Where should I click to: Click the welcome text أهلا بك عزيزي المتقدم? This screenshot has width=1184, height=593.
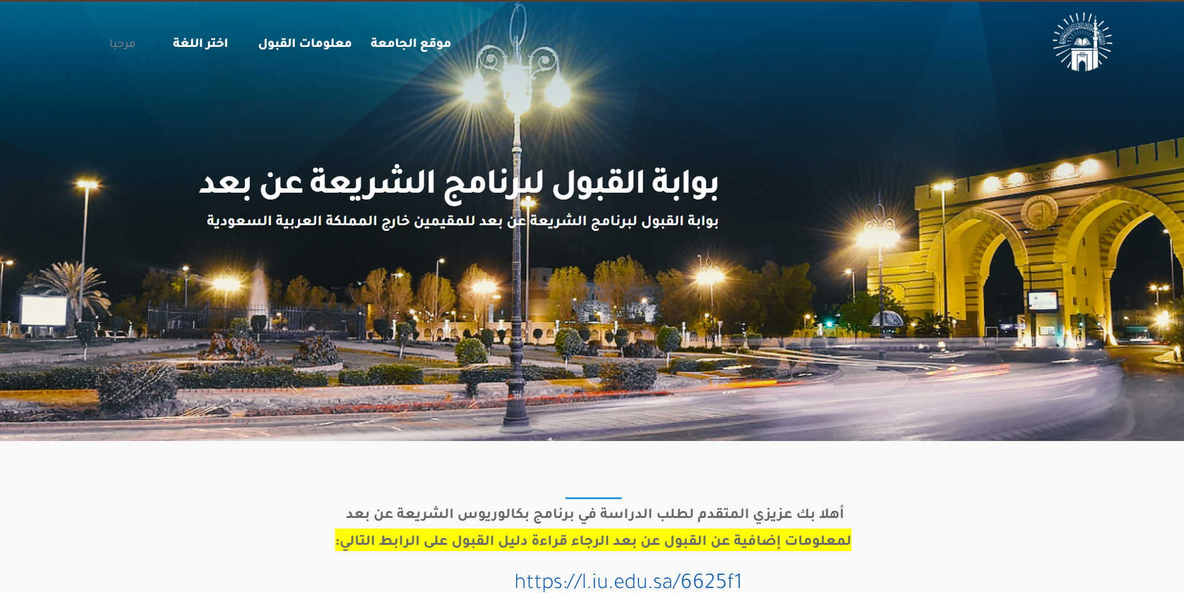[x=595, y=514]
